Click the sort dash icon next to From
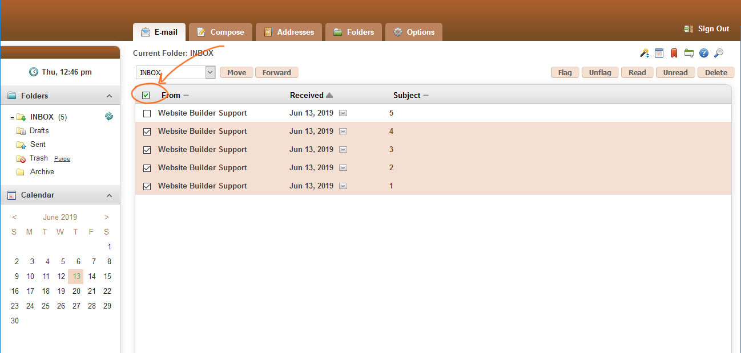Viewport: 741px width, 353px height. click(186, 96)
